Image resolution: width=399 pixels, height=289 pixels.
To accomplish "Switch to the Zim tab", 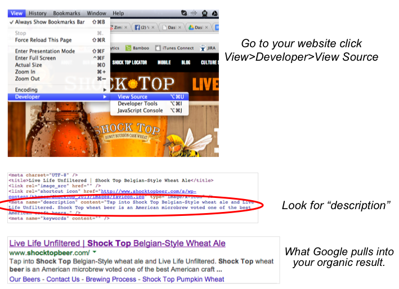I will (120, 28).
